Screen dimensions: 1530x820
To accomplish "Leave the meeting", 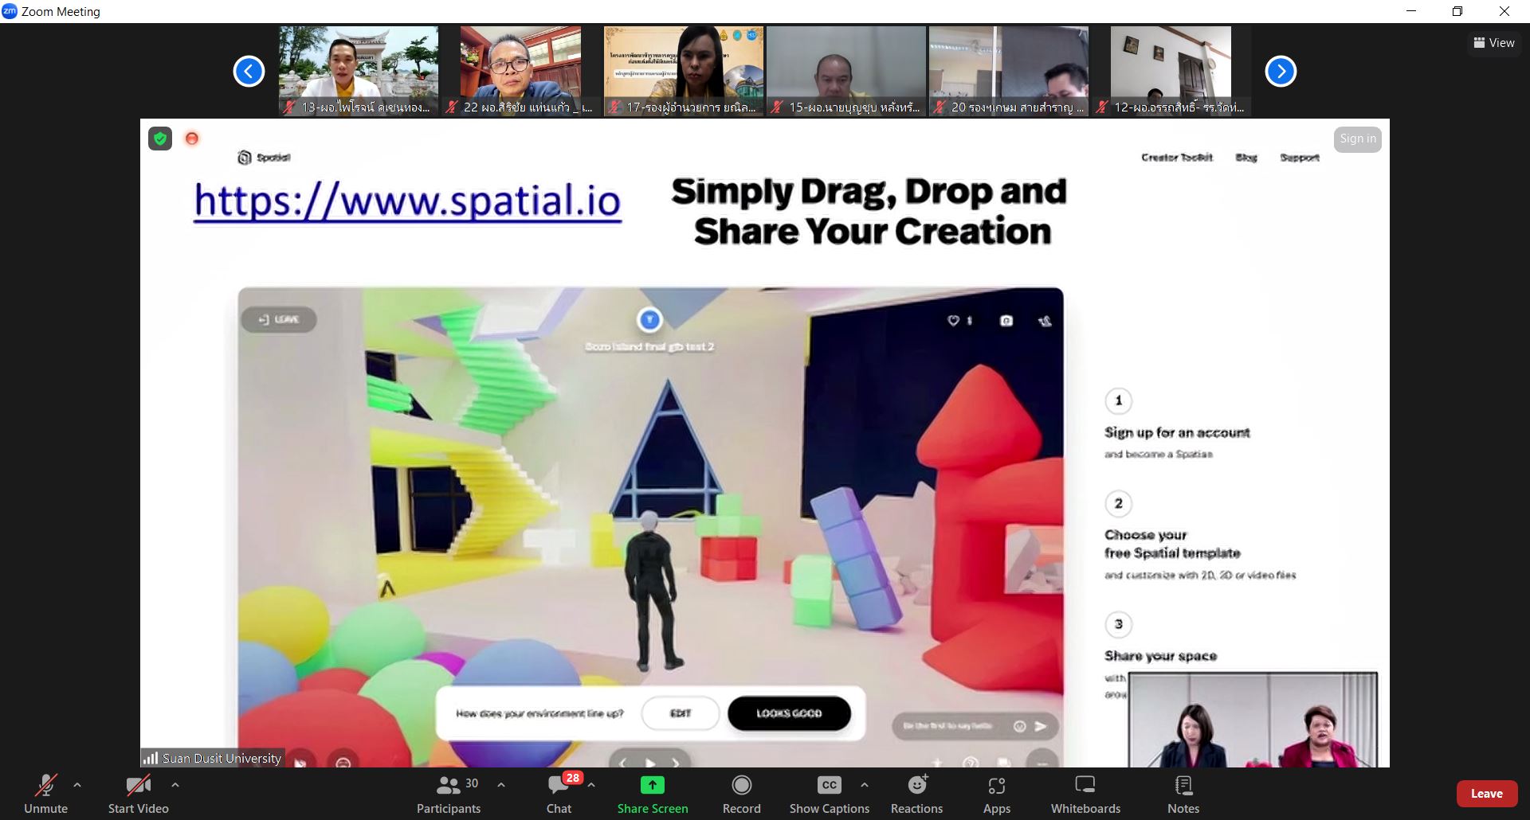I will (1487, 794).
